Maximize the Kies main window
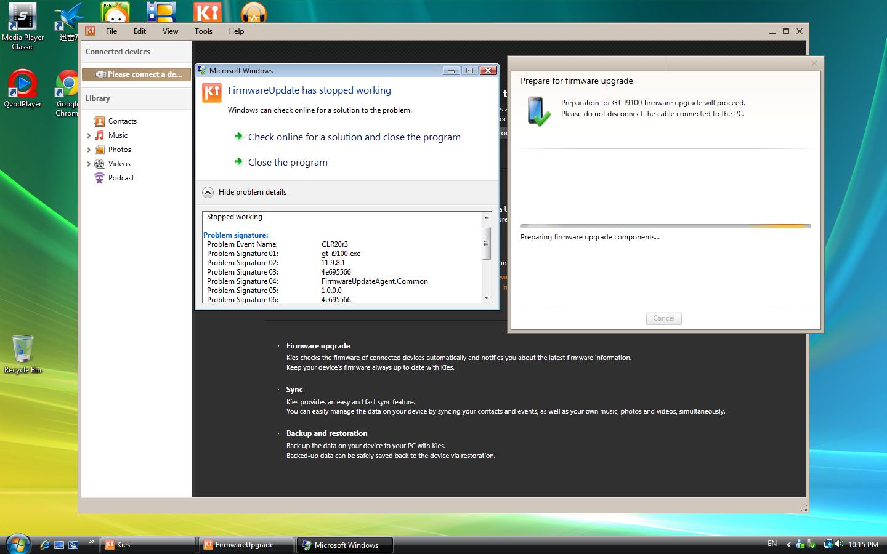The image size is (887, 554). coord(786,31)
